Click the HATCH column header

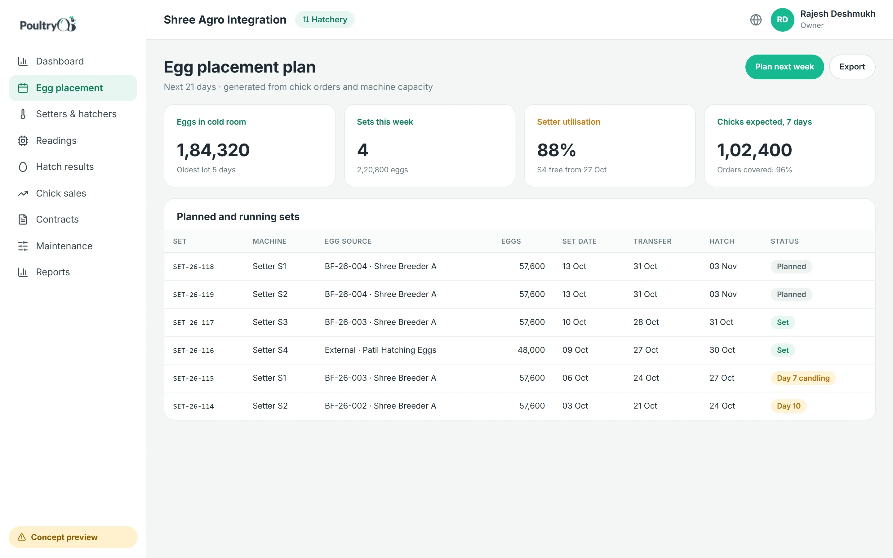point(722,241)
